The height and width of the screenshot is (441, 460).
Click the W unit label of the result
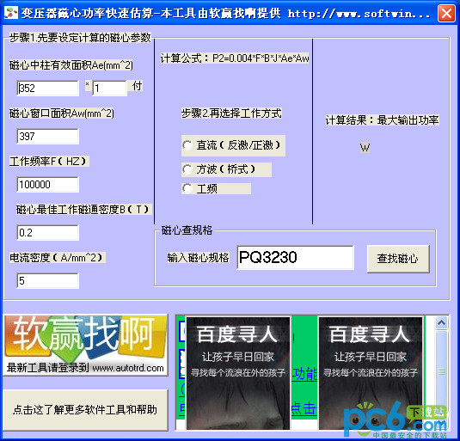(365, 148)
